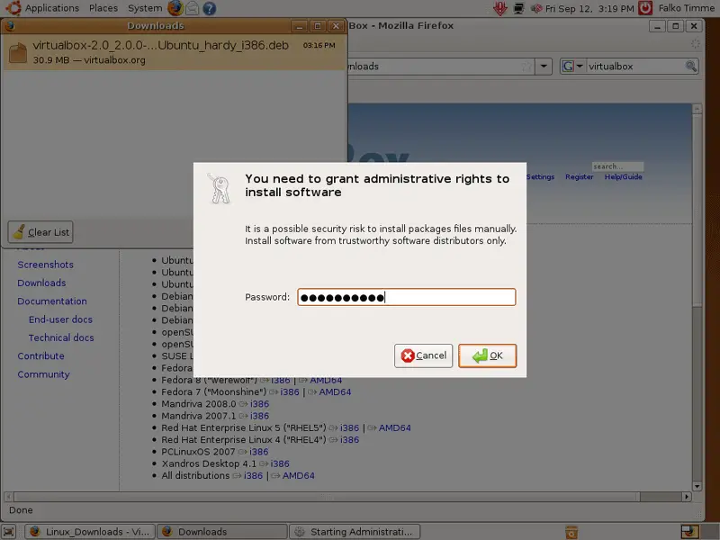
Task: Select the virtualbox .deb download entry
Action: (x=175, y=52)
